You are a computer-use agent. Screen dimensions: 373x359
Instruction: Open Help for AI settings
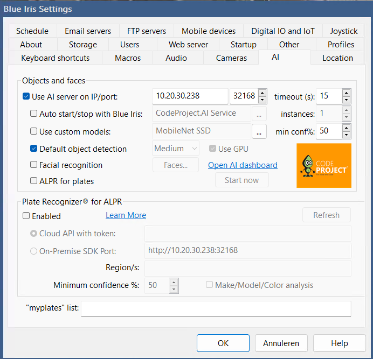pyautogui.click(x=340, y=343)
